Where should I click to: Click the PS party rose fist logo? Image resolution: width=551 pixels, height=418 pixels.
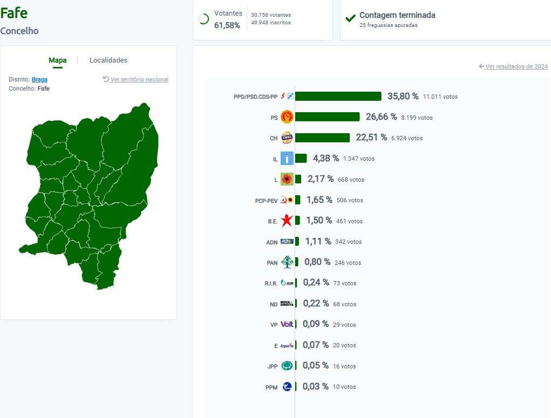(x=287, y=117)
